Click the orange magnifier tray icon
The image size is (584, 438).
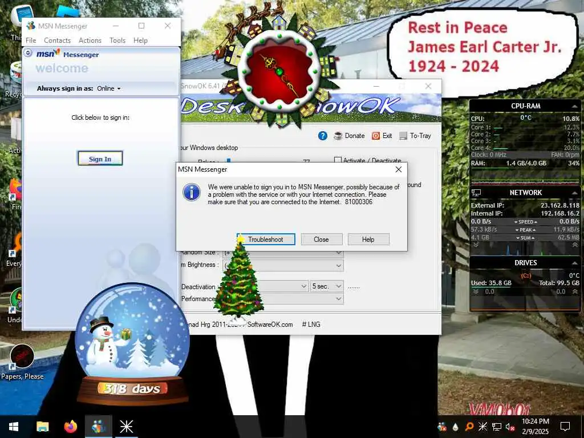coord(469,427)
